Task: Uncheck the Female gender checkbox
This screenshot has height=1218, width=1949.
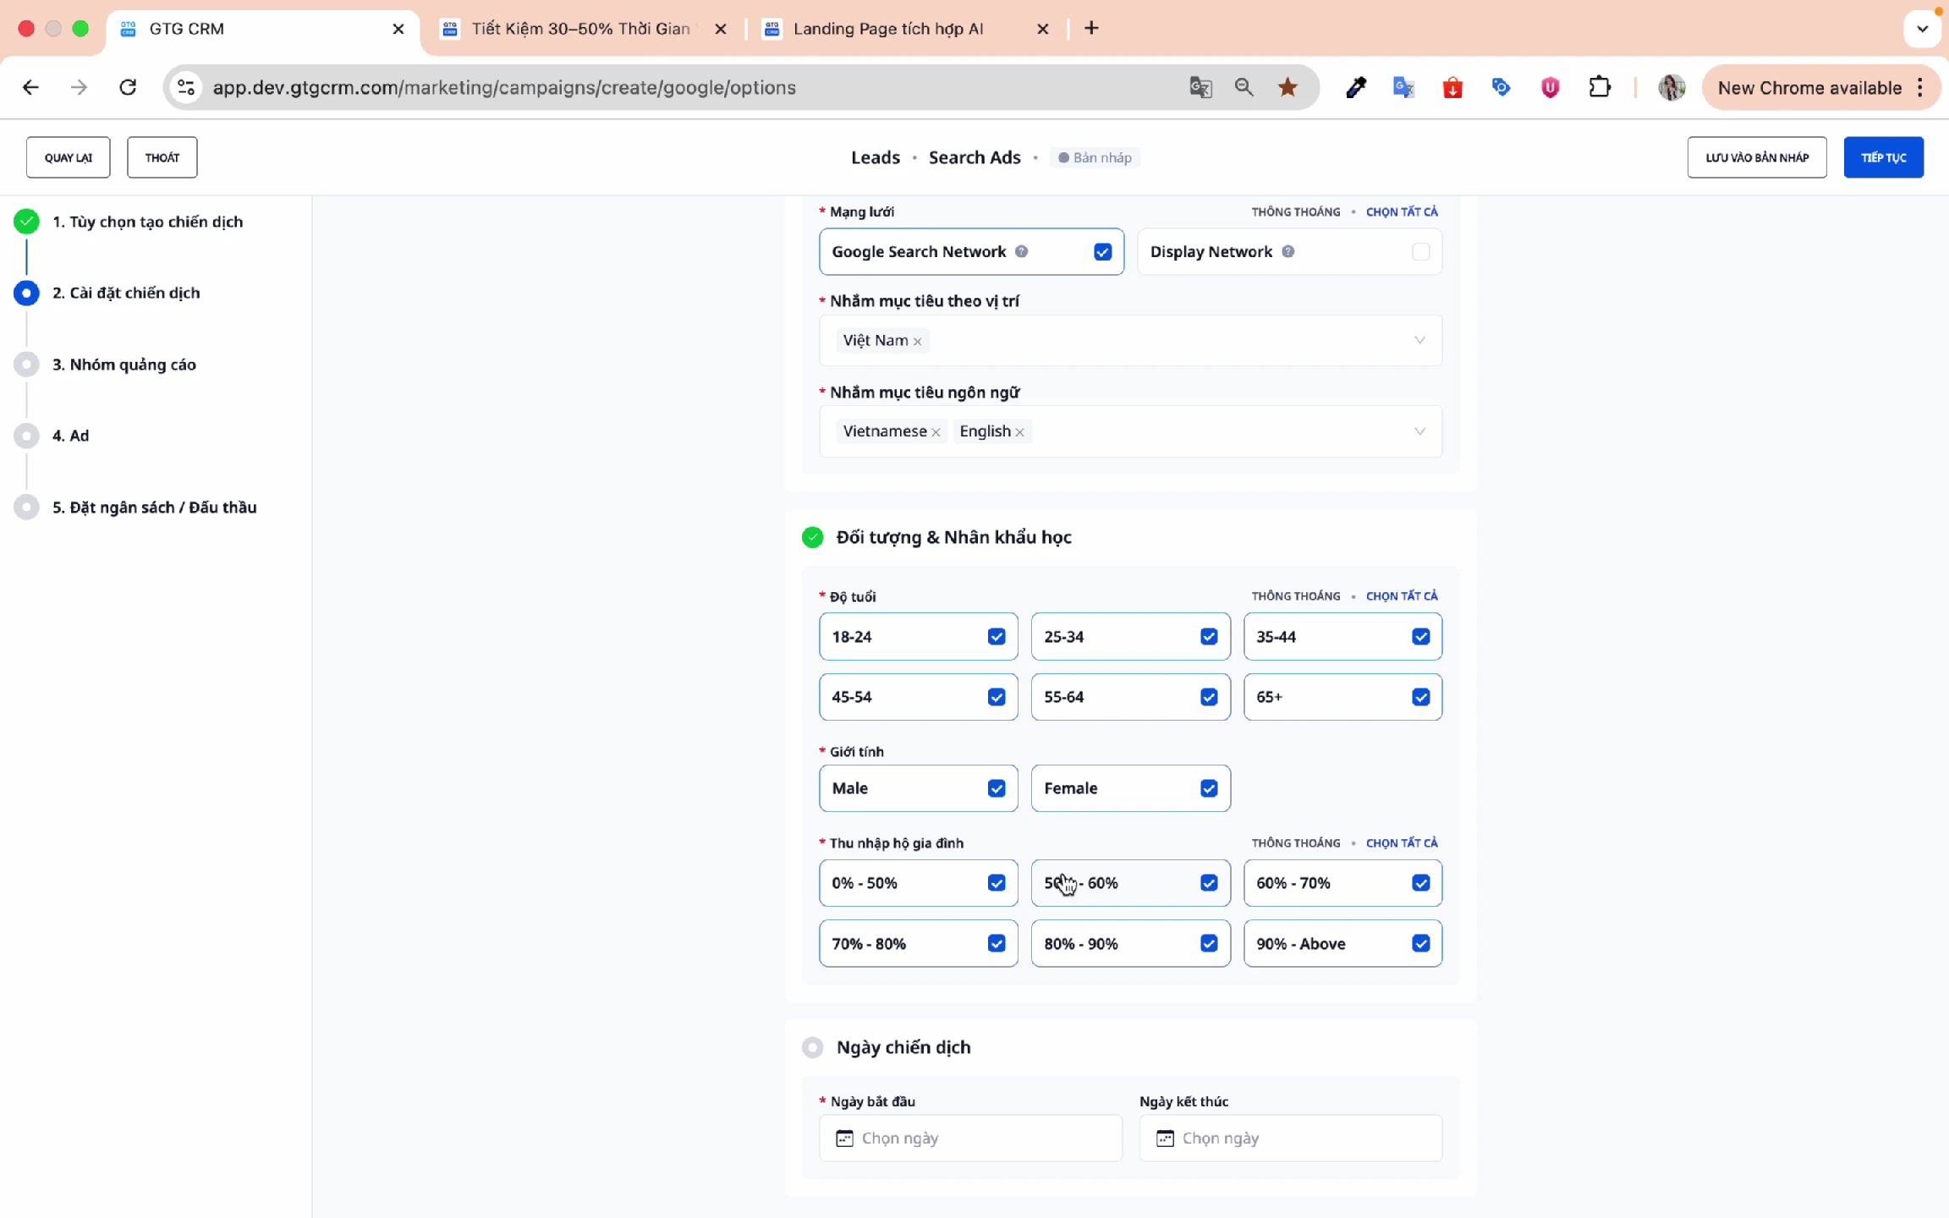Action: tap(1209, 788)
